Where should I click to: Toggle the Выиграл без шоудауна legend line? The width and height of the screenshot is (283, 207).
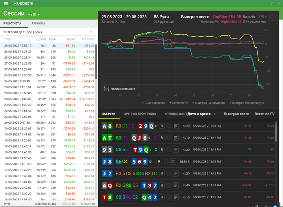tap(247, 103)
